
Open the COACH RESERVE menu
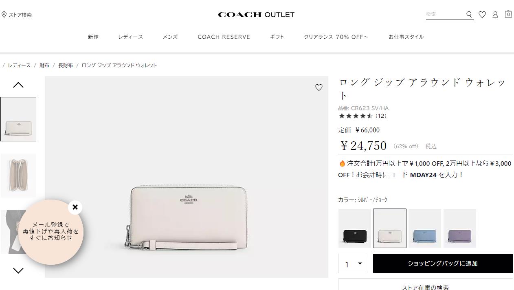pos(224,37)
